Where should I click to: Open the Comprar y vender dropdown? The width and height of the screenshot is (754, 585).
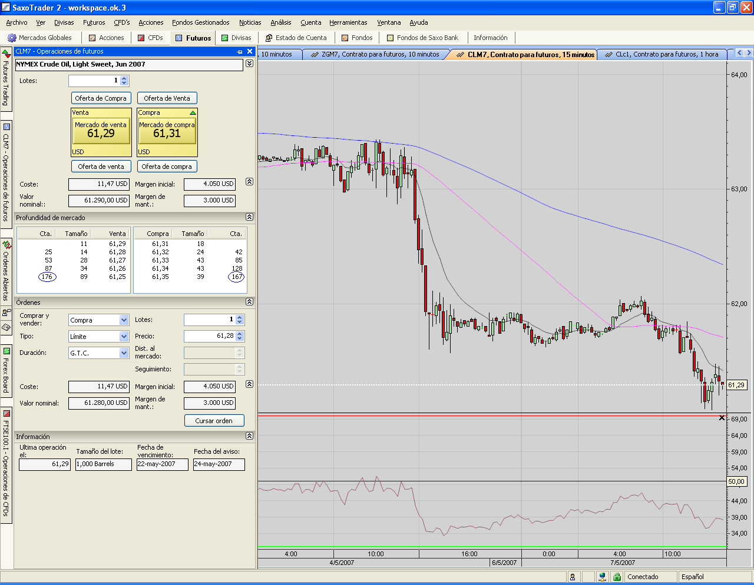124,320
